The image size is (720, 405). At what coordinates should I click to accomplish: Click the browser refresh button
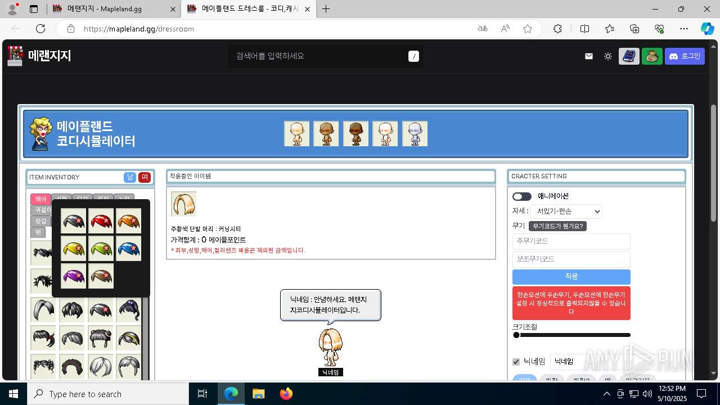[x=40, y=29]
